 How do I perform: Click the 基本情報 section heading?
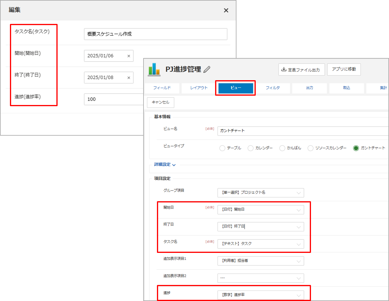162,117
